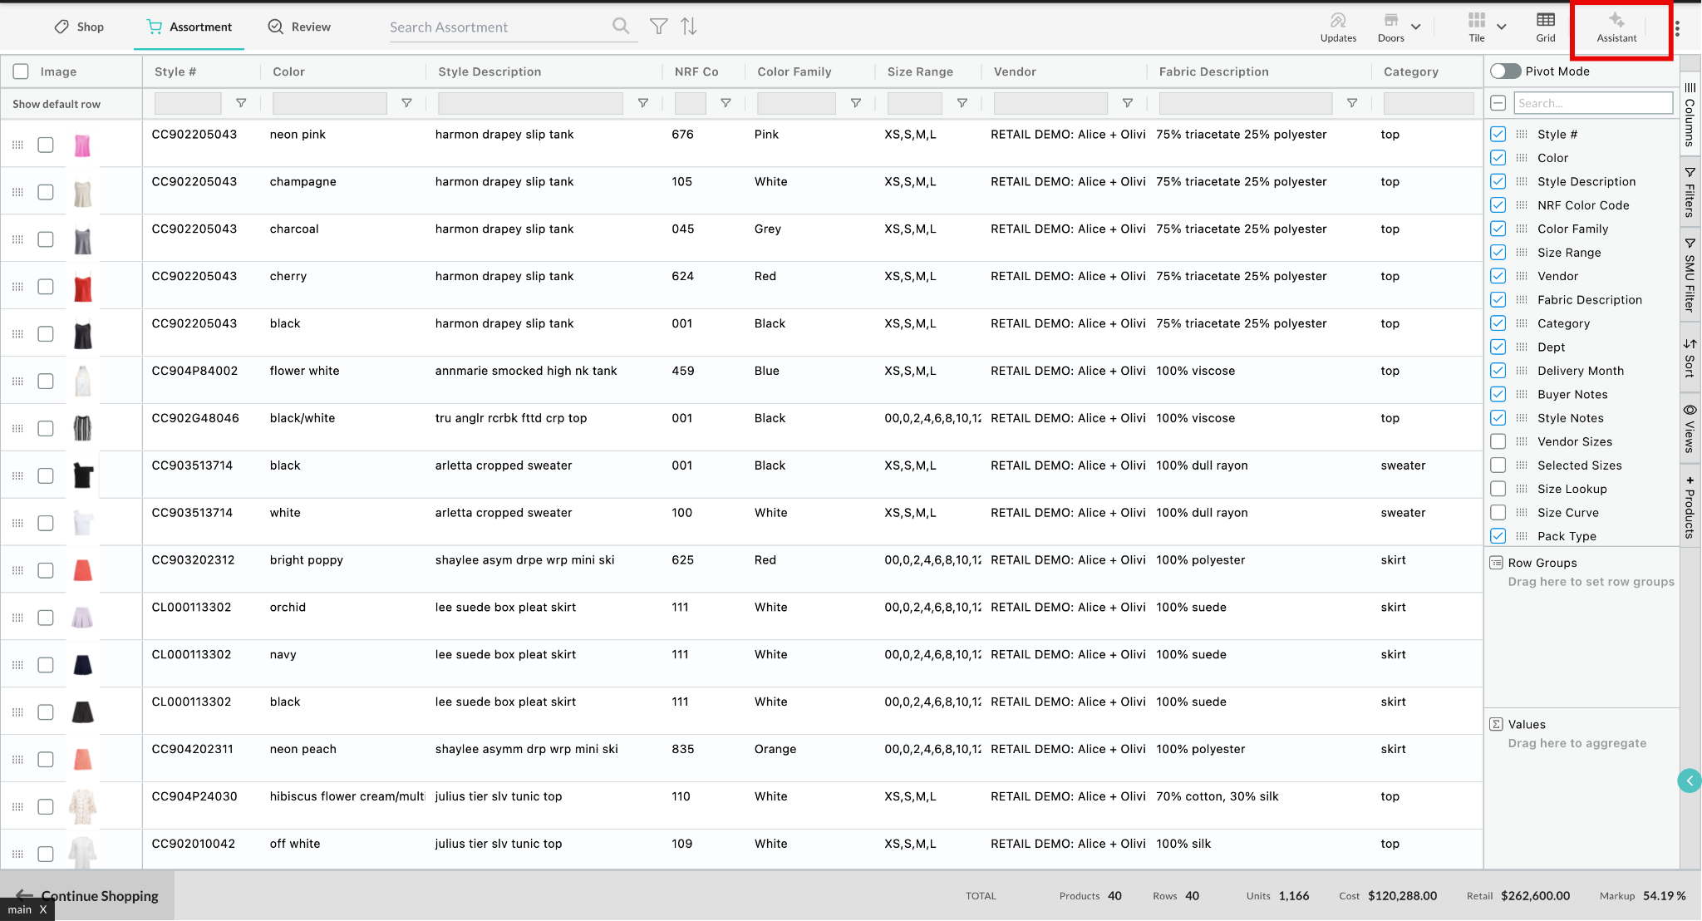Open the Shop tab

pyautogui.click(x=80, y=27)
